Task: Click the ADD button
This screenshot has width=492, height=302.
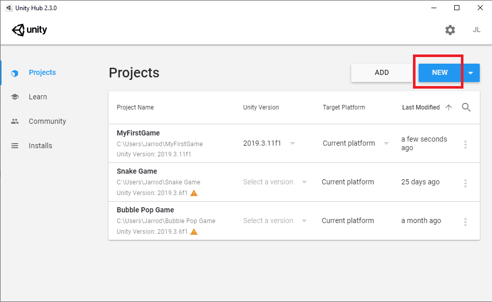Action: 381,73
